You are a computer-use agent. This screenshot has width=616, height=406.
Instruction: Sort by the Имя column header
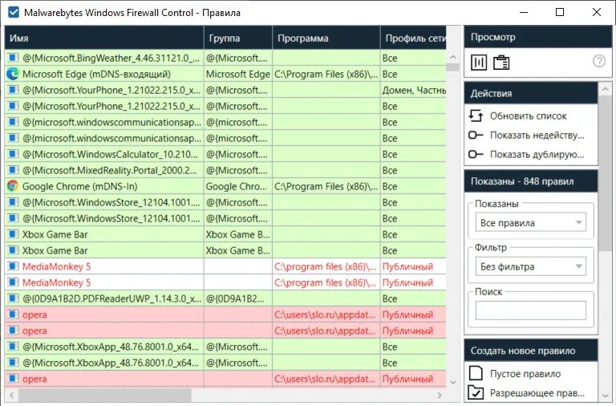(104, 39)
